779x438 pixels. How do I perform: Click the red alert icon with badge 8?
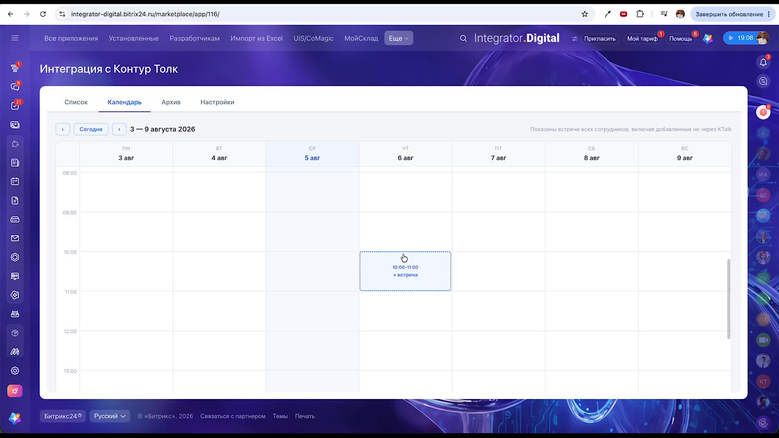[763, 112]
